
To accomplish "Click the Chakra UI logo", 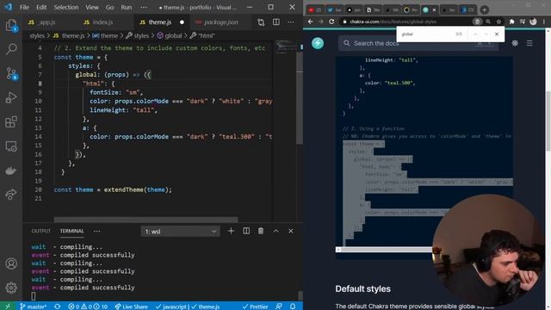I will (318, 43).
